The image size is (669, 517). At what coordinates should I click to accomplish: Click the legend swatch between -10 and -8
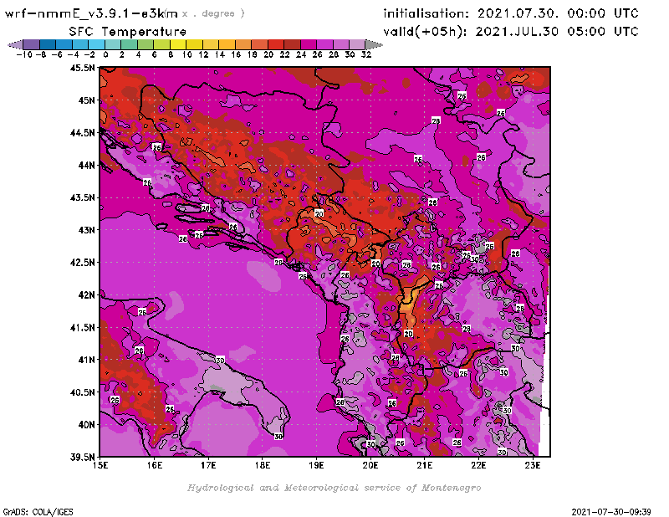point(32,44)
